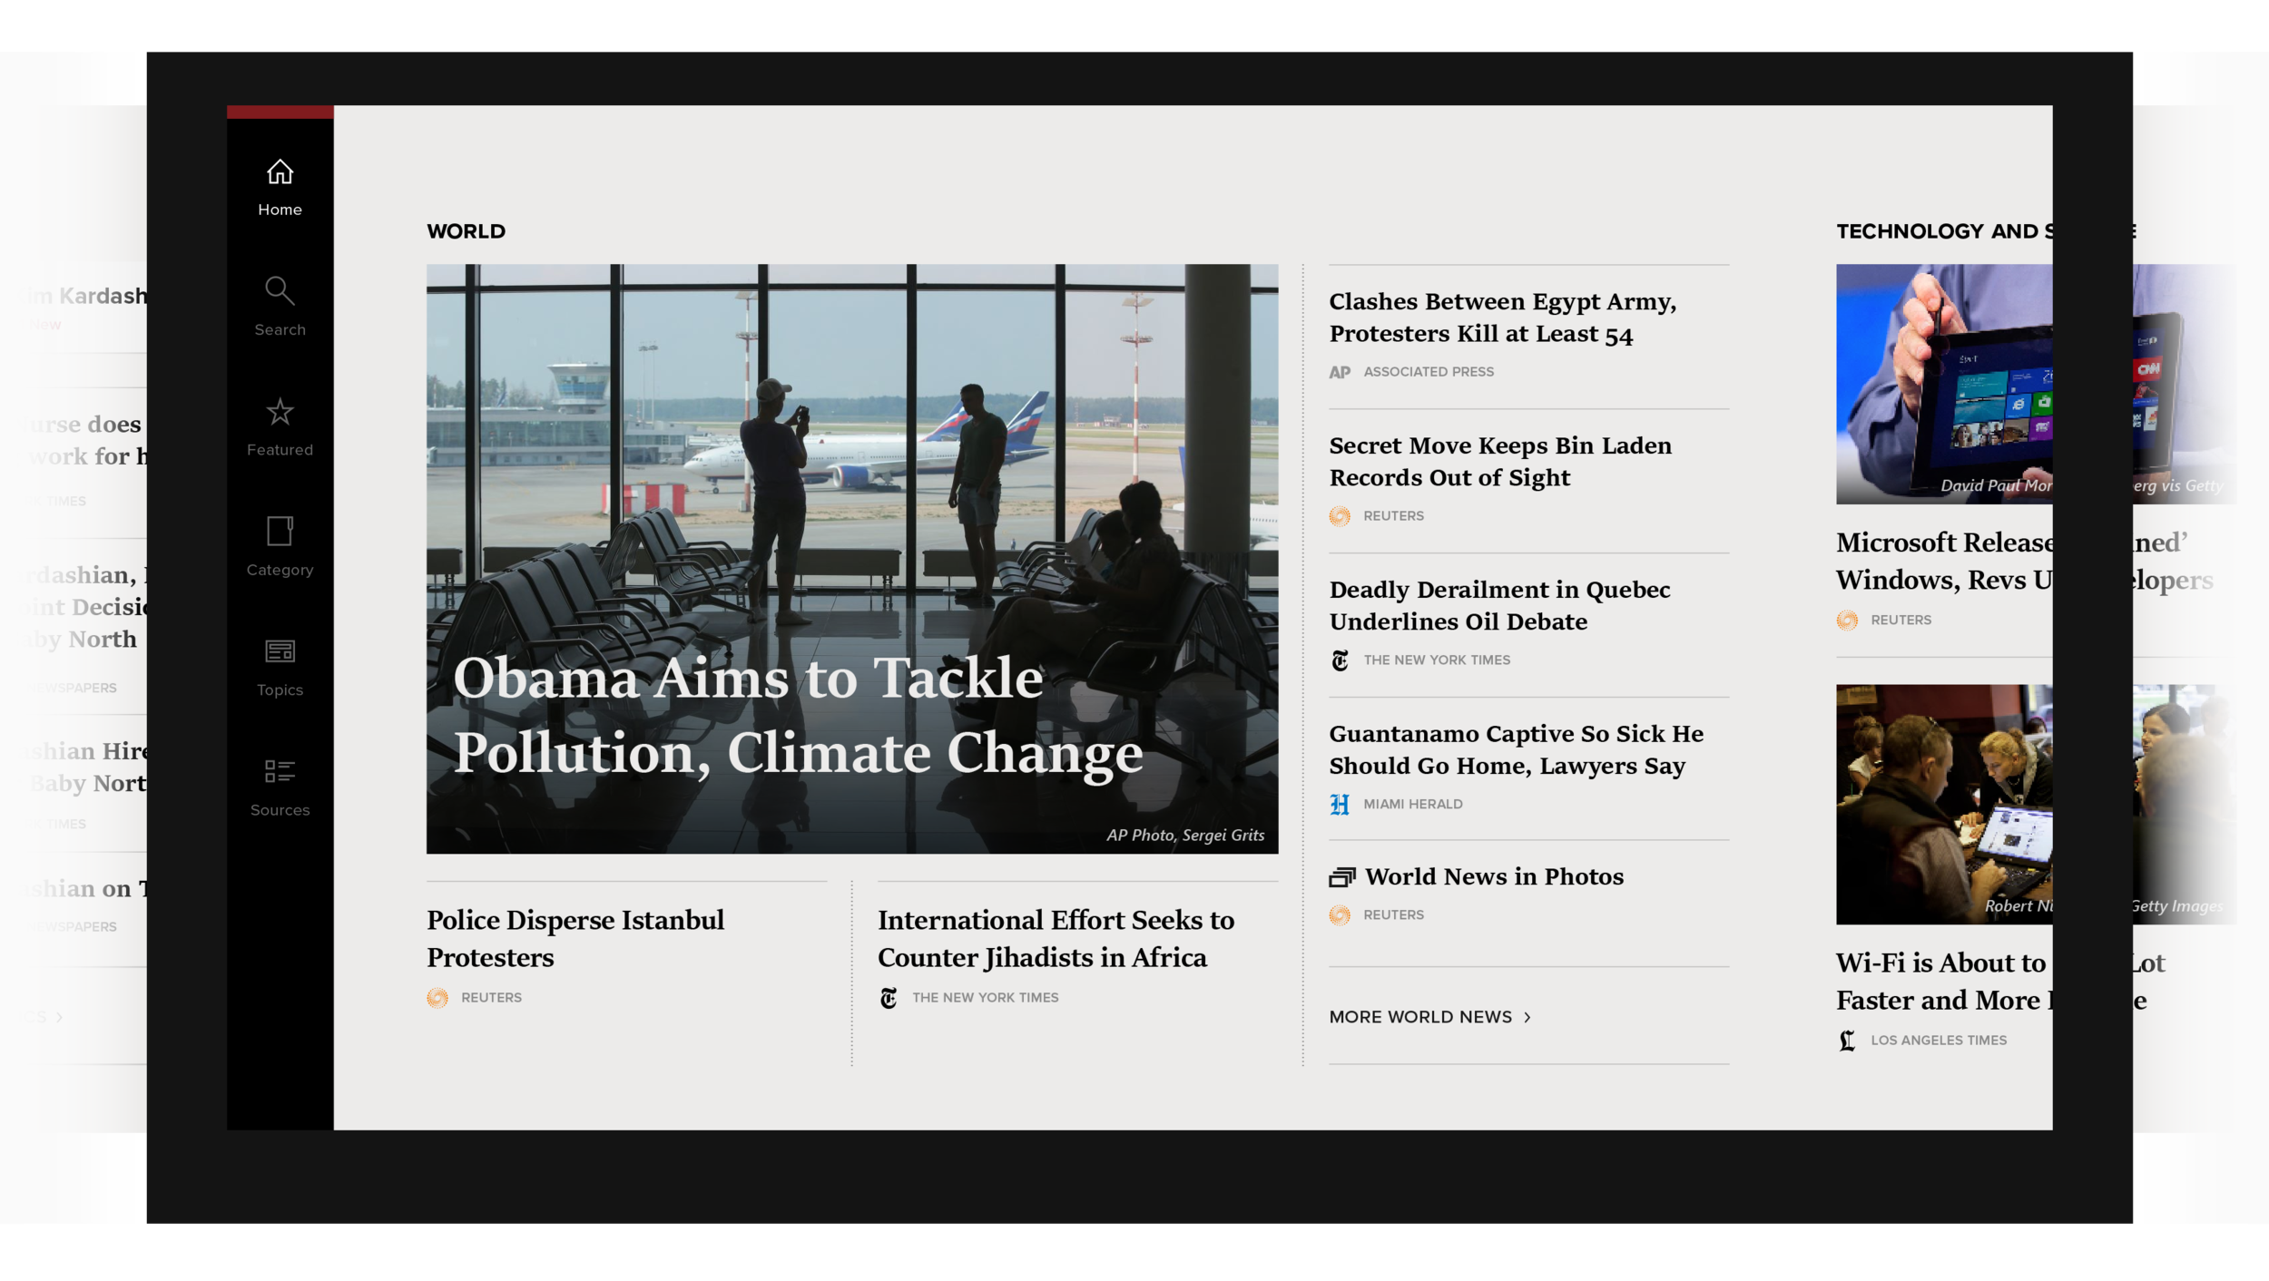
Task: Click the AP Associated Press source logo
Action: 1340,372
